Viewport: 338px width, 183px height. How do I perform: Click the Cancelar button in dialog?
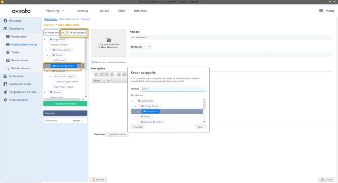(x=138, y=127)
